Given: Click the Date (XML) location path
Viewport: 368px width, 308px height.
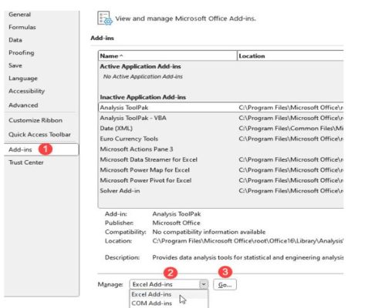Looking at the screenshot, I should pyautogui.click(x=291, y=129).
